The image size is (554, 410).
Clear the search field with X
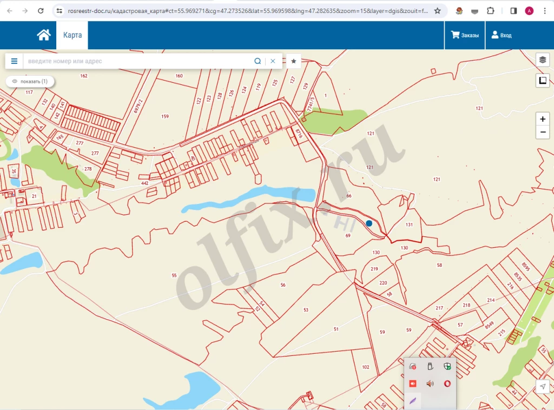pos(273,61)
